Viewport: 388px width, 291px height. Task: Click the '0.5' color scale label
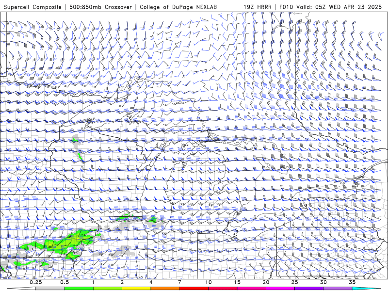click(65, 282)
